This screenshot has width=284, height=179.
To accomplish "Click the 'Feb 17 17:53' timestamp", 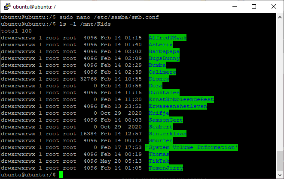I will 121,148.
